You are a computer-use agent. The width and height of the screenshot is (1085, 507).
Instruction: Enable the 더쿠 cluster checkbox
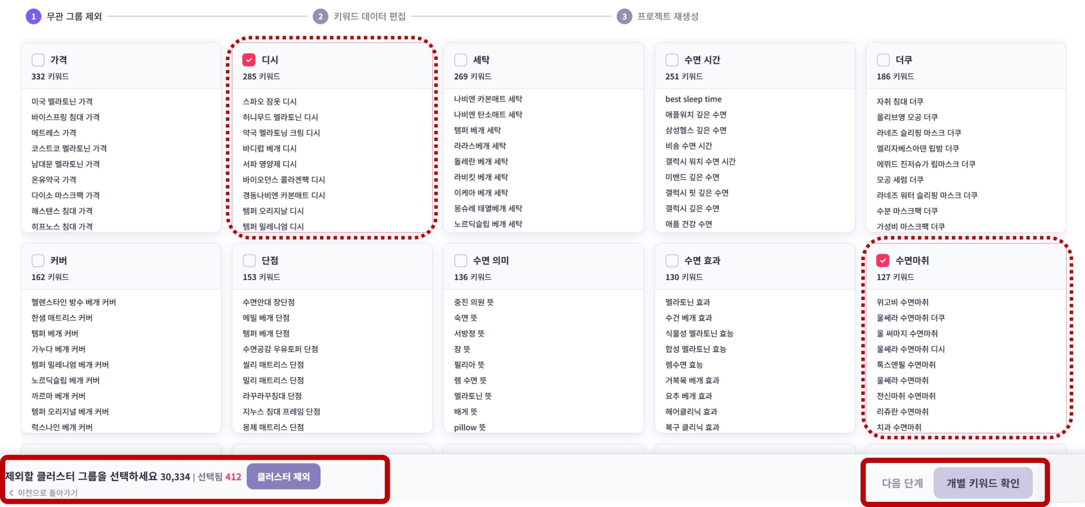point(883,60)
